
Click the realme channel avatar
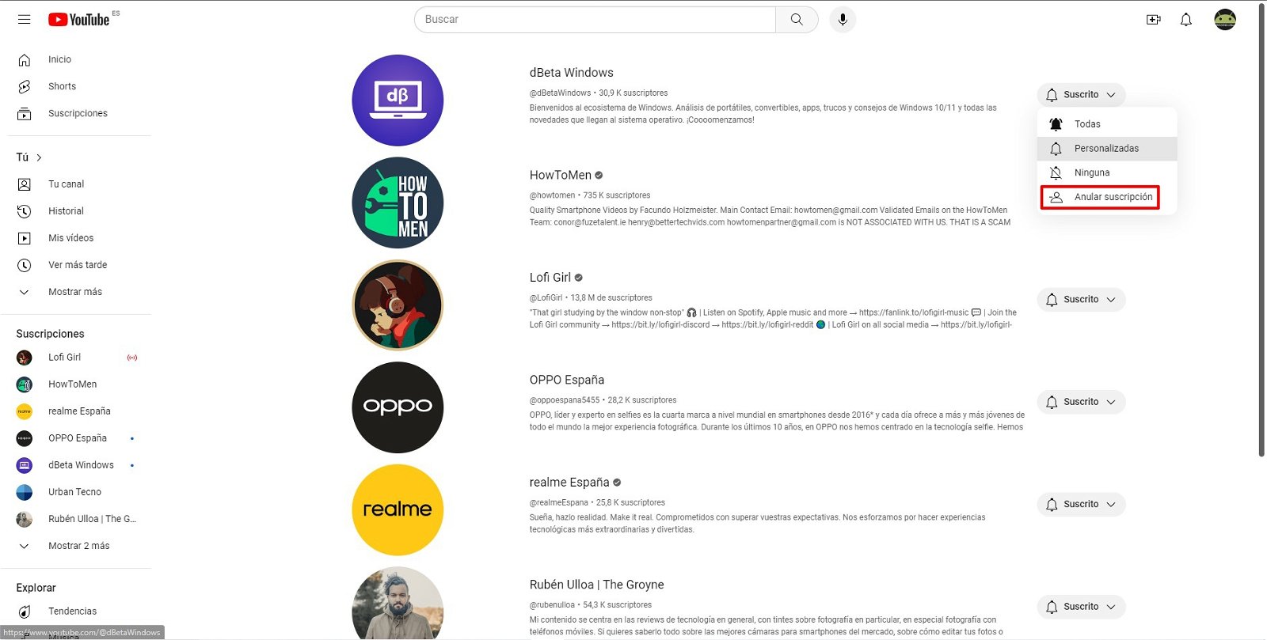pyautogui.click(x=398, y=510)
